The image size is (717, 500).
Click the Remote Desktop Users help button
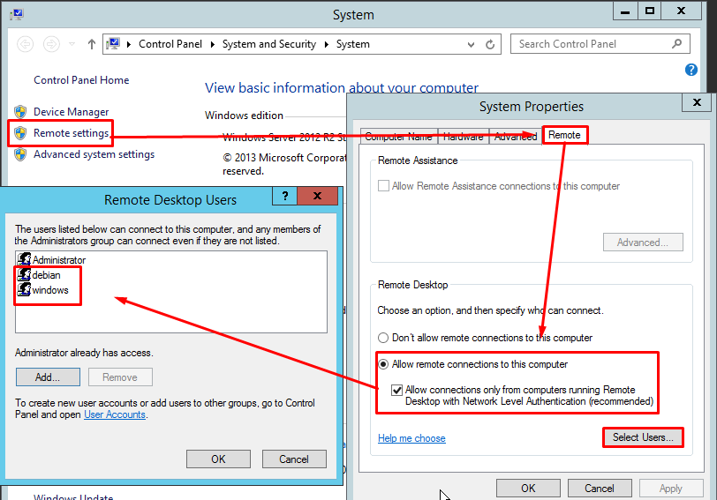285,197
